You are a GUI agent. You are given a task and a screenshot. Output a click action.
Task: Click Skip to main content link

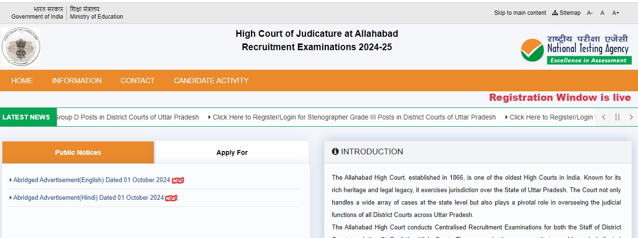pyautogui.click(x=520, y=13)
